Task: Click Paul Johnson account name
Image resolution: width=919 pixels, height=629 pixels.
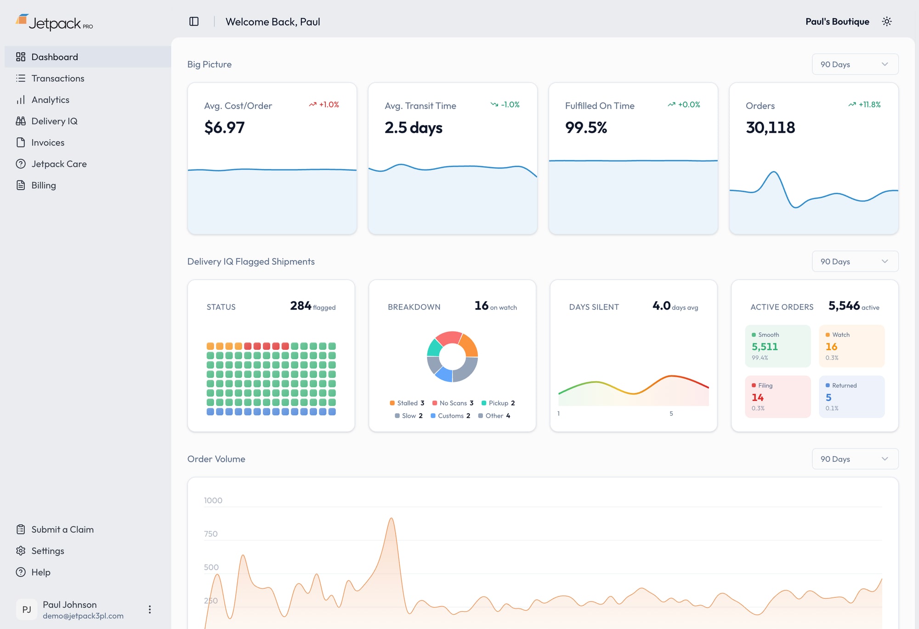Action: [70, 605]
